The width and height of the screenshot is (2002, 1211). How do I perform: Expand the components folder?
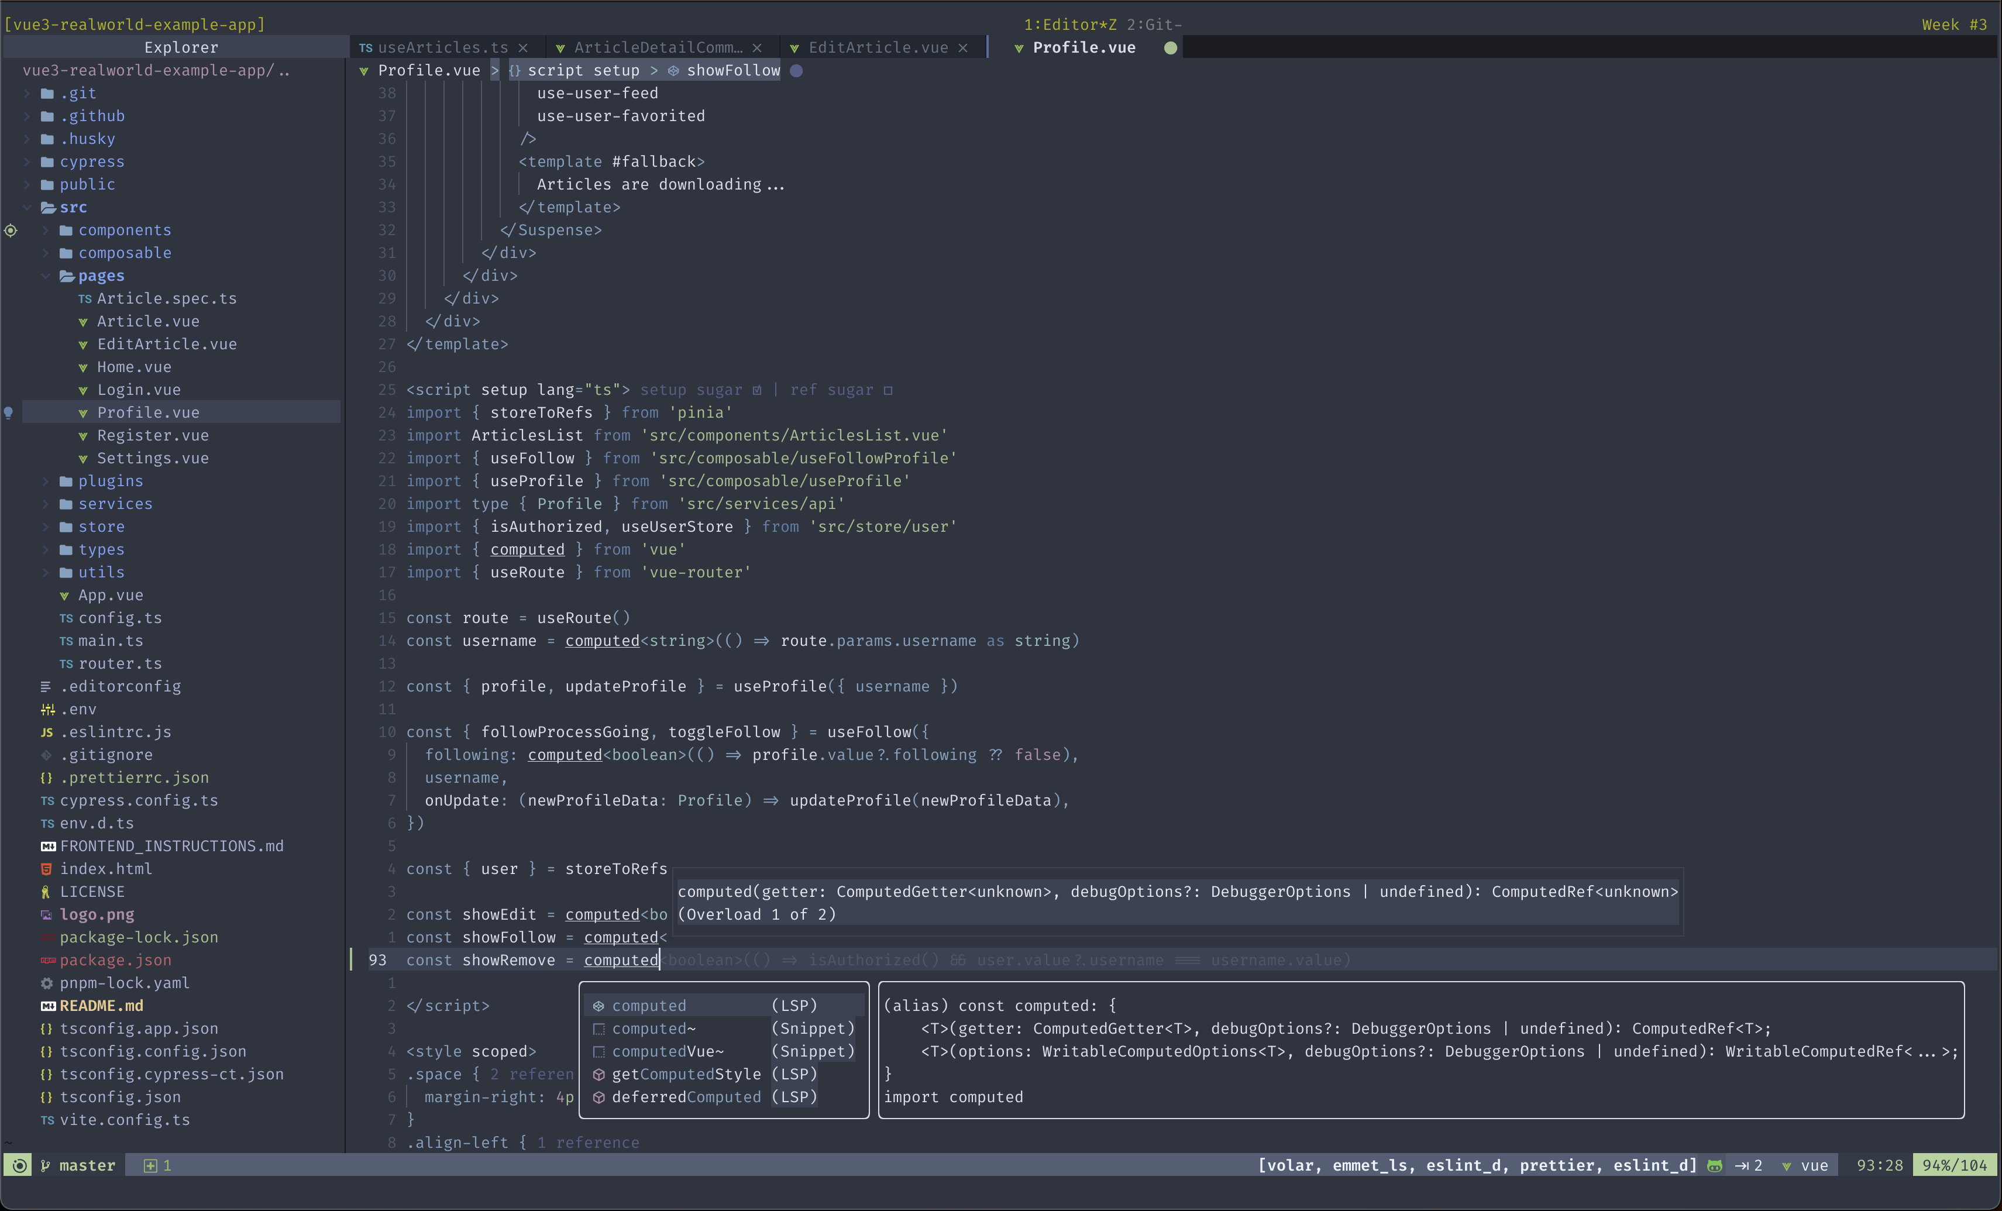[x=46, y=230]
